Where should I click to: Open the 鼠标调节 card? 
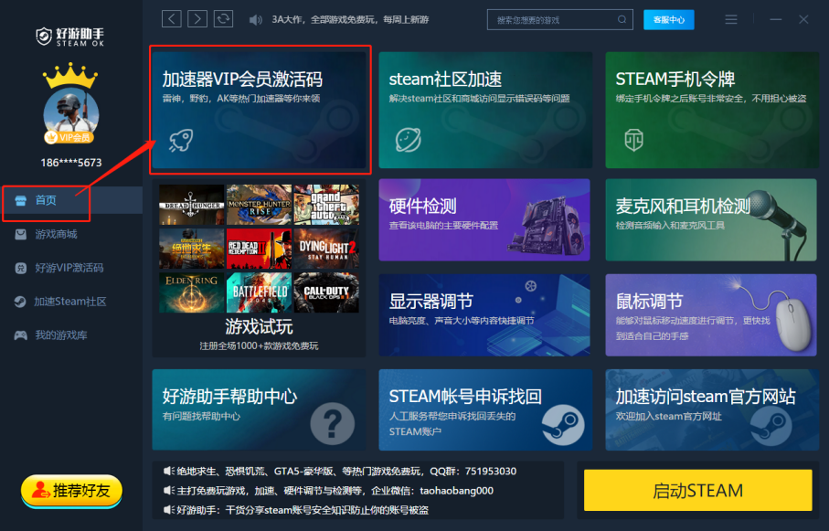click(711, 314)
